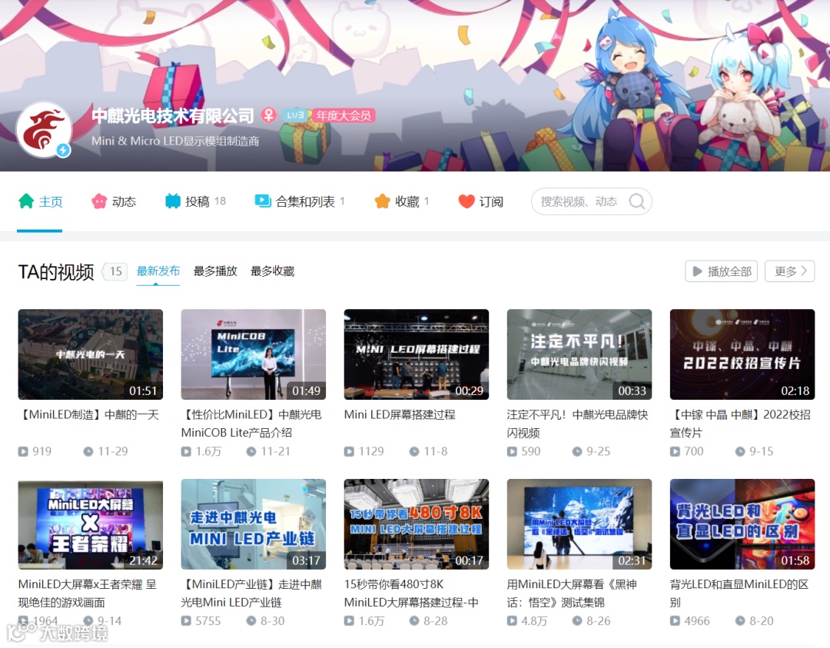Focus the 搜索视频、动态 search field
830x648 pixels.
[591, 201]
